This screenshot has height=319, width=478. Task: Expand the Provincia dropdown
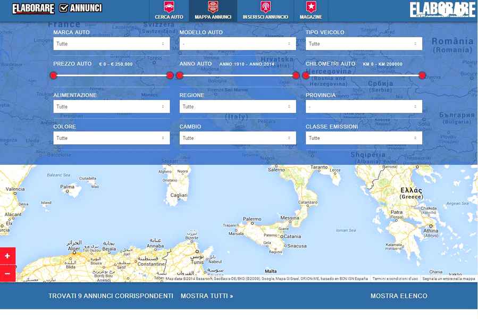364,106
